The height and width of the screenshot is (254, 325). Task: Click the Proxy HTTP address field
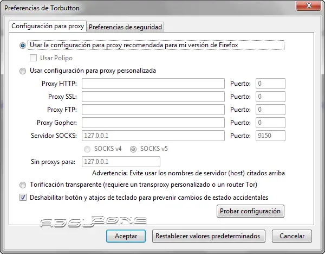(153, 84)
